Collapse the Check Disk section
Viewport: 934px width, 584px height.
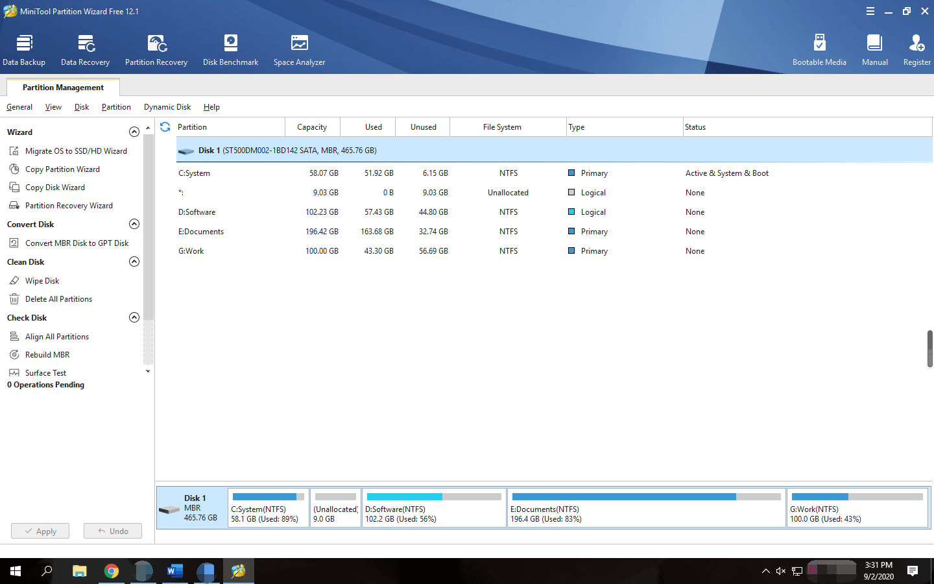click(134, 317)
